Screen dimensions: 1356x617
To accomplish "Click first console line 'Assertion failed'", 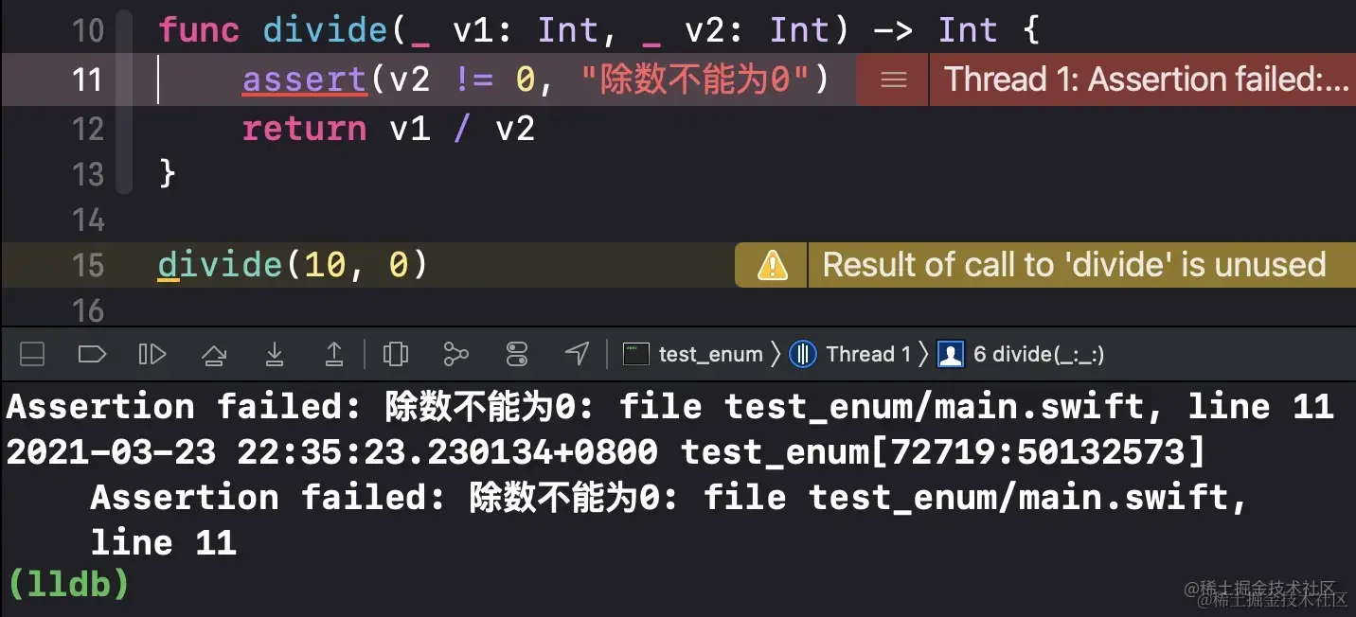I will pos(669,407).
